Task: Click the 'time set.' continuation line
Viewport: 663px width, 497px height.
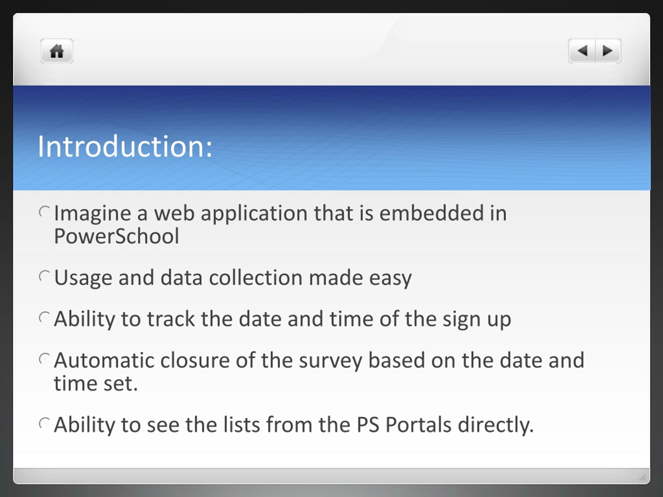Action: point(96,383)
